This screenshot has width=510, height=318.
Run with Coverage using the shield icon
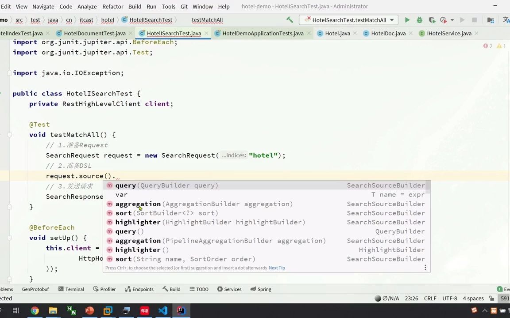click(432, 20)
